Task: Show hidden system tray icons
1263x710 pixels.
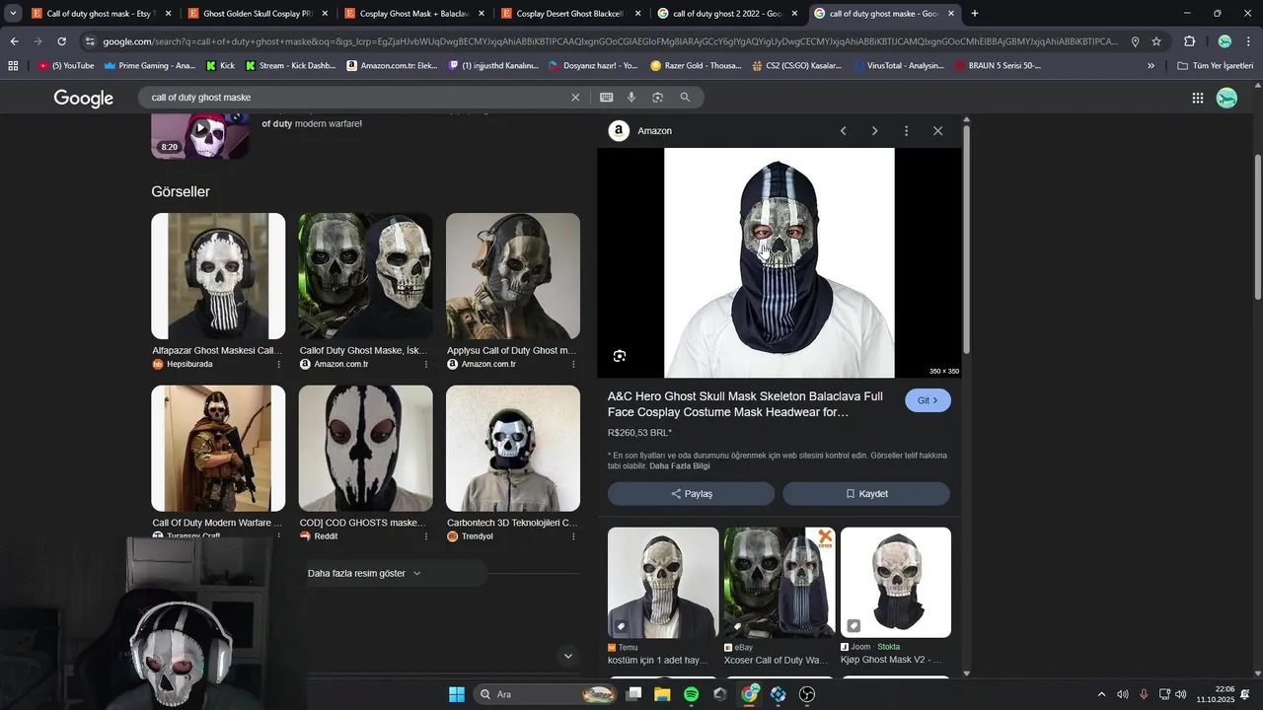Action: point(1101,694)
